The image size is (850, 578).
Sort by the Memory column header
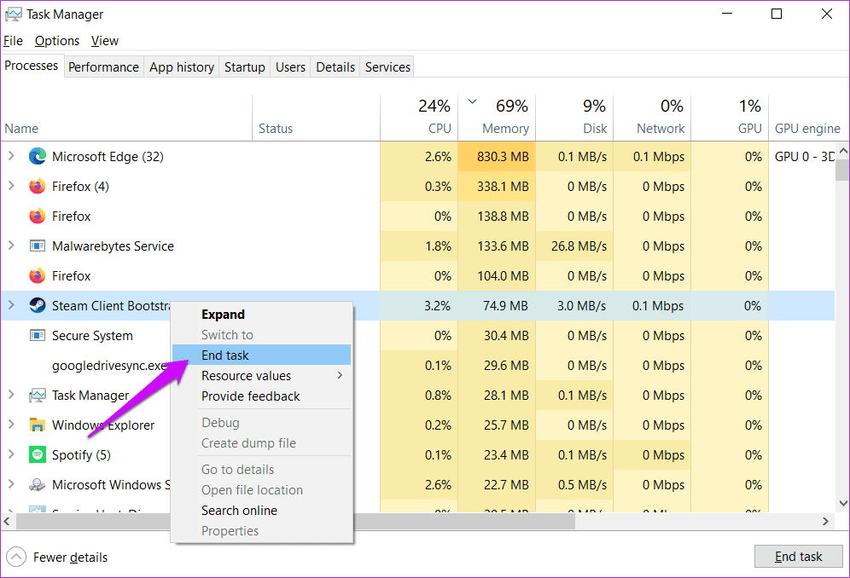tap(497, 118)
